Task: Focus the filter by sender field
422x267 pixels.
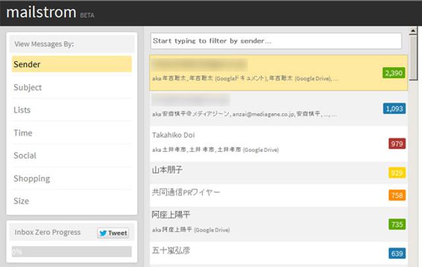Action: pos(276,41)
